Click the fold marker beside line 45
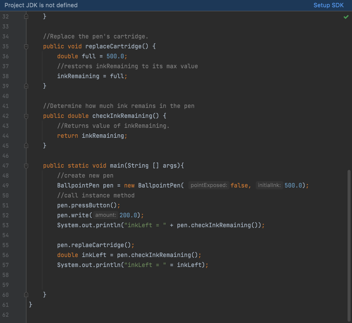Viewport: 352px width, 323px height. tap(26, 145)
